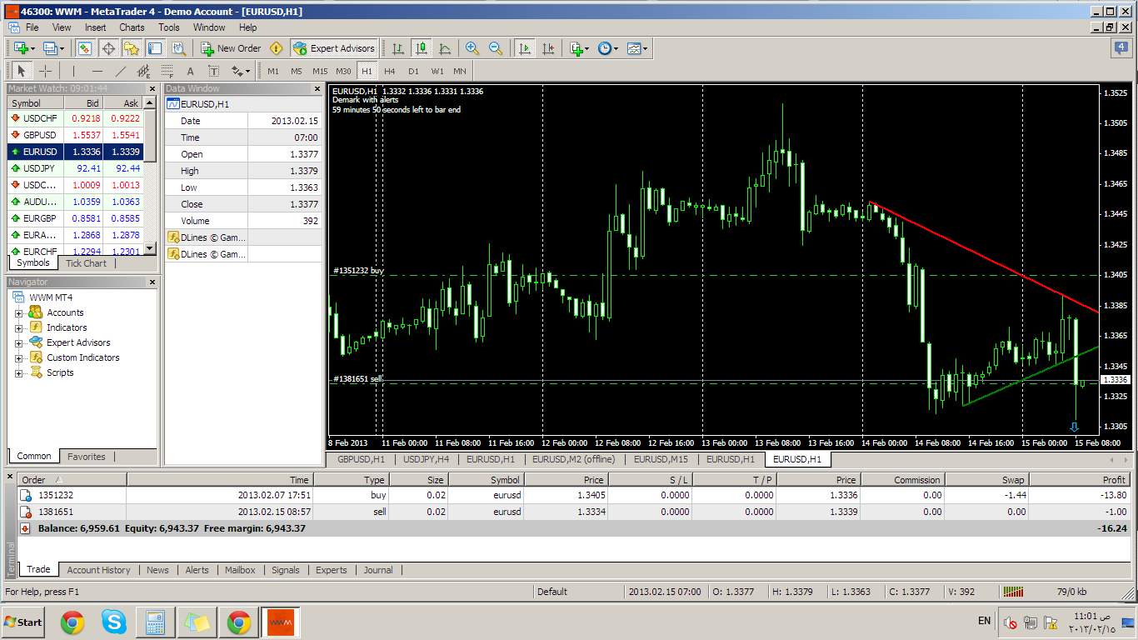
Task: Switch timeframe to D1
Action: pyautogui.click(x=413, y=71)
